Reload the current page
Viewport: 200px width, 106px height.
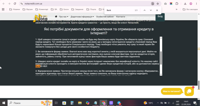pos(15,4)
